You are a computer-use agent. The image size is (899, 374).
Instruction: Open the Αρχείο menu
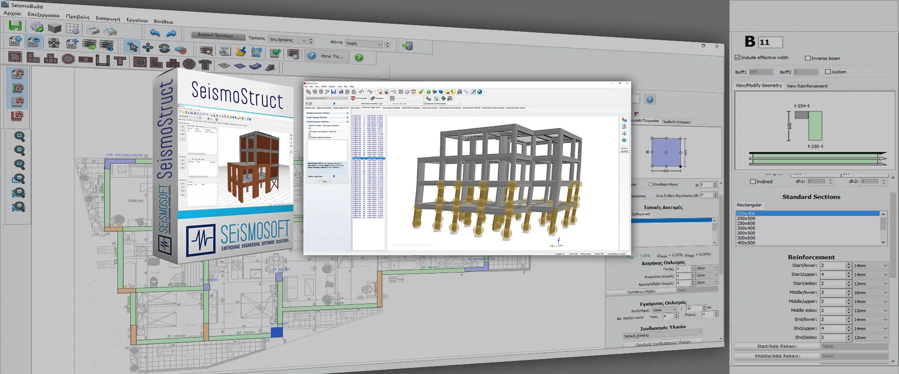pos(12,13)
